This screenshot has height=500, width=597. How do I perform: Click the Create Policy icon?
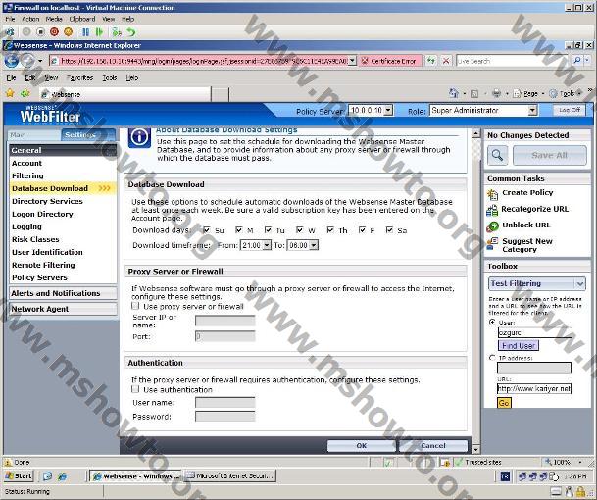click(x=492, y=194)
